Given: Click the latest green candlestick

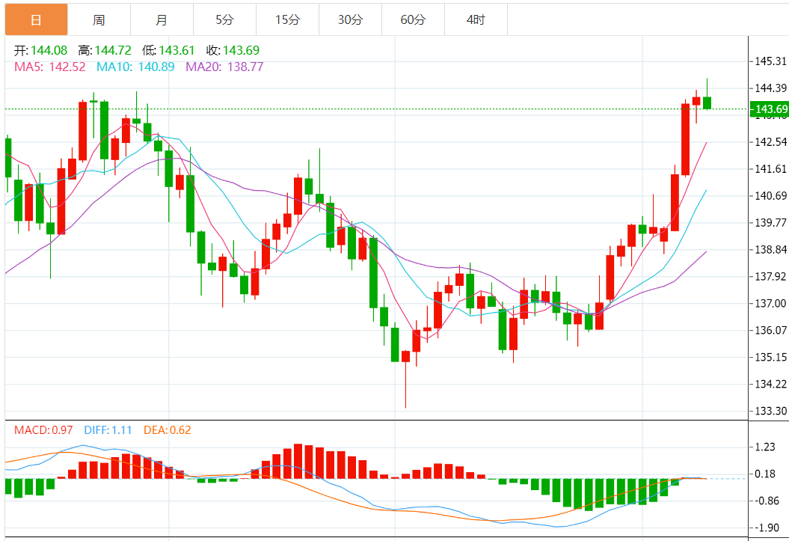Looking at the screenshot, I should coord(707,103).
